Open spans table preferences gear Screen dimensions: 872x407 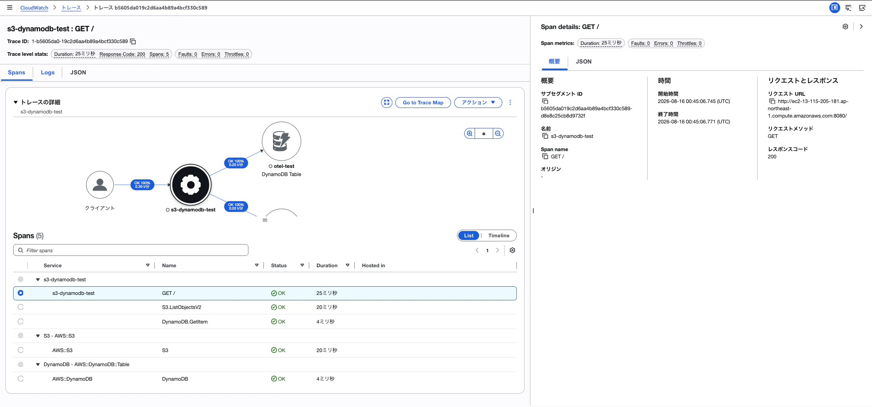coord(512,250)
